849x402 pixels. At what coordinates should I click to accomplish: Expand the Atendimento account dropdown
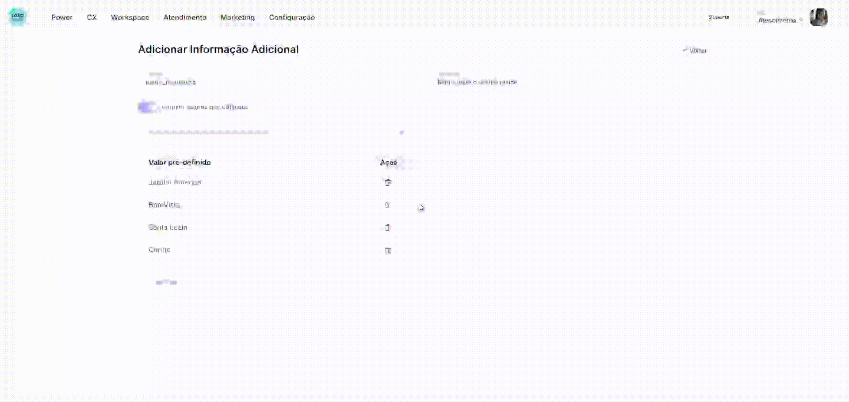pos(780,20)
